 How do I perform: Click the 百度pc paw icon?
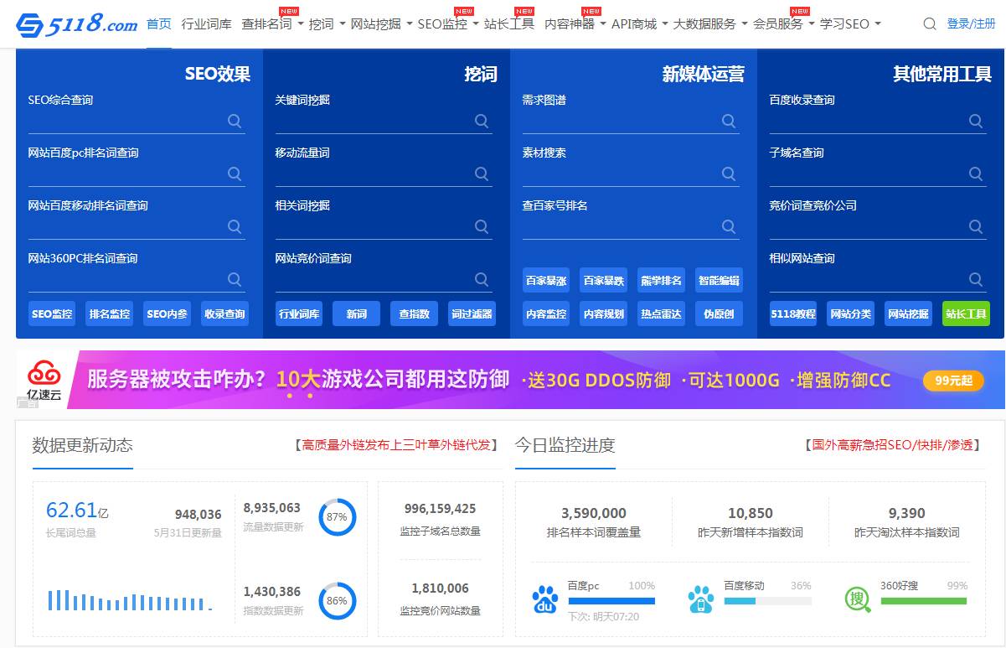coord(545,599)
